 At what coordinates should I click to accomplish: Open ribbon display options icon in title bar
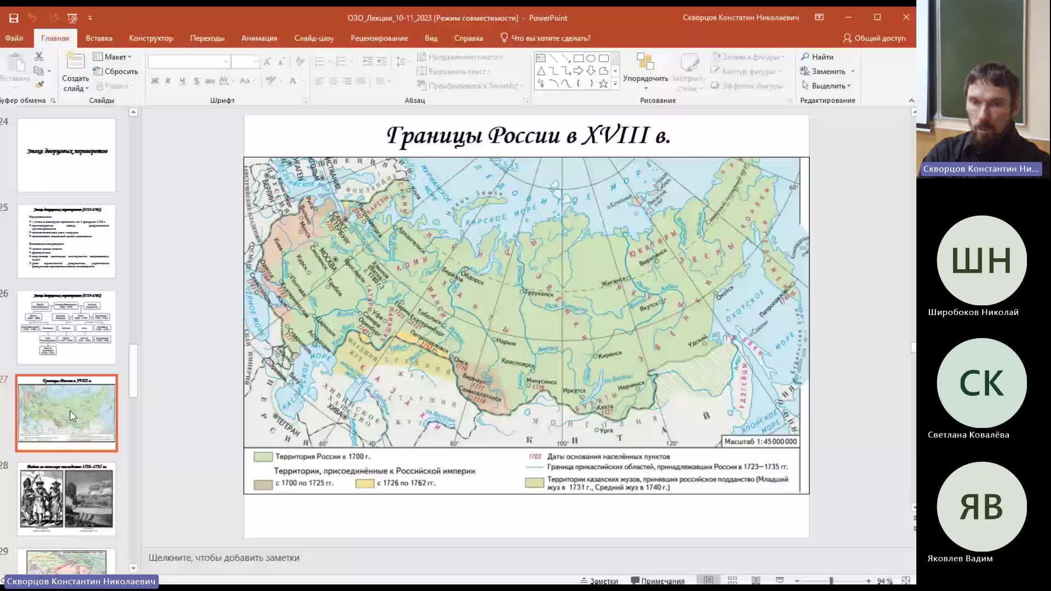click(819, 18)
